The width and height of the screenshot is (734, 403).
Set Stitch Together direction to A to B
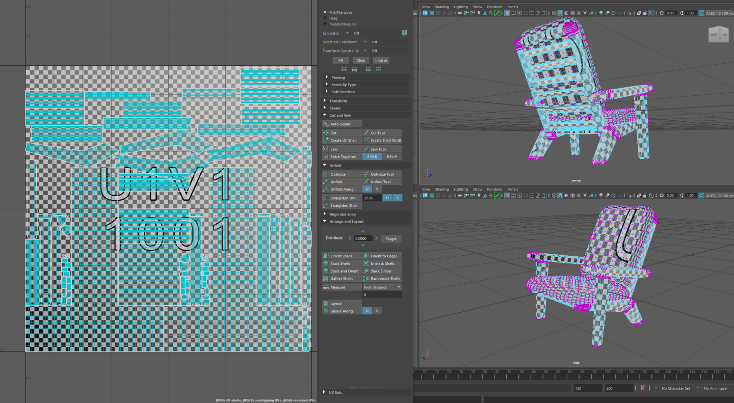click(x=372, y=156)
